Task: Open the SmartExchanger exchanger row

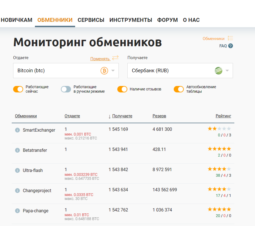Action: (123, 133)
